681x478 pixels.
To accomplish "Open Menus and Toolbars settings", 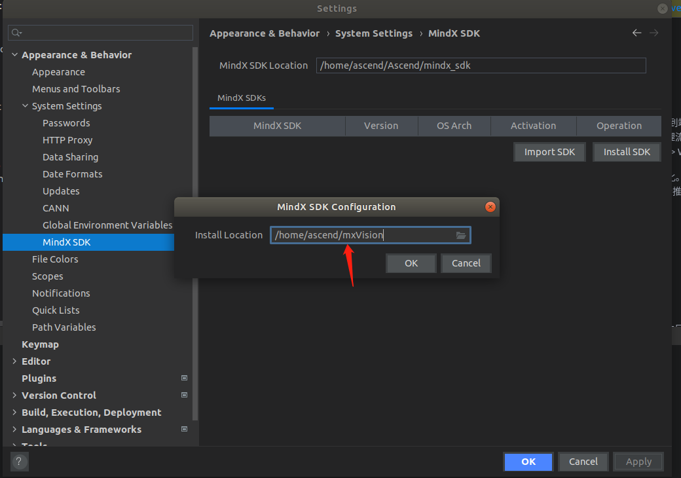I will click(76, 89).
